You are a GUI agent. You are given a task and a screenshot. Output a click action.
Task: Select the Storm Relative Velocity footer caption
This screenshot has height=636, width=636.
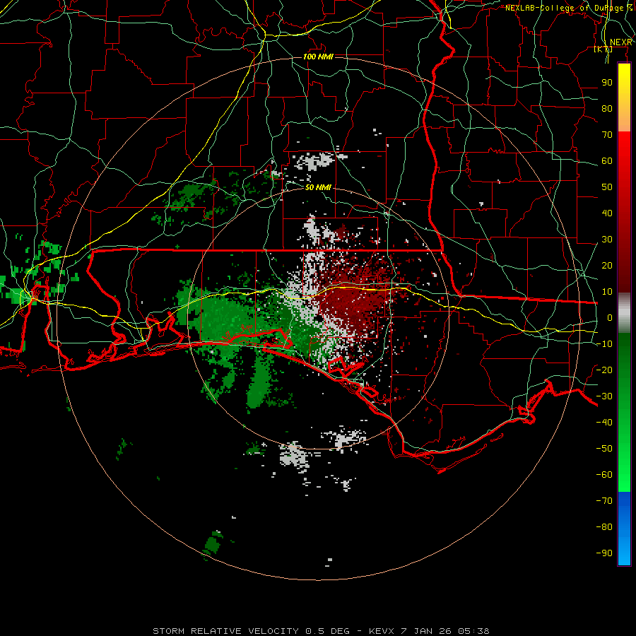coord(321,631)
